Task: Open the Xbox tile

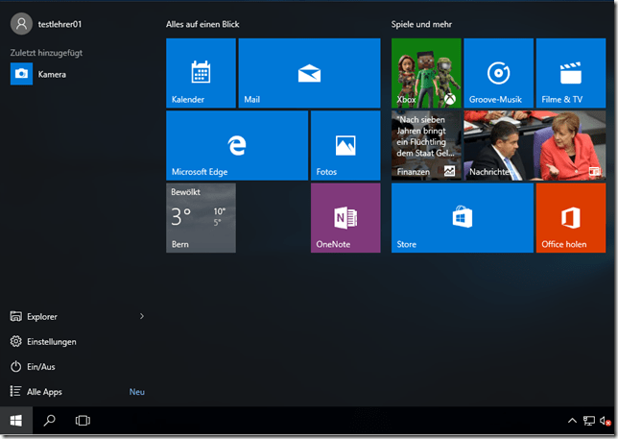Action: [x=426, y=73]
